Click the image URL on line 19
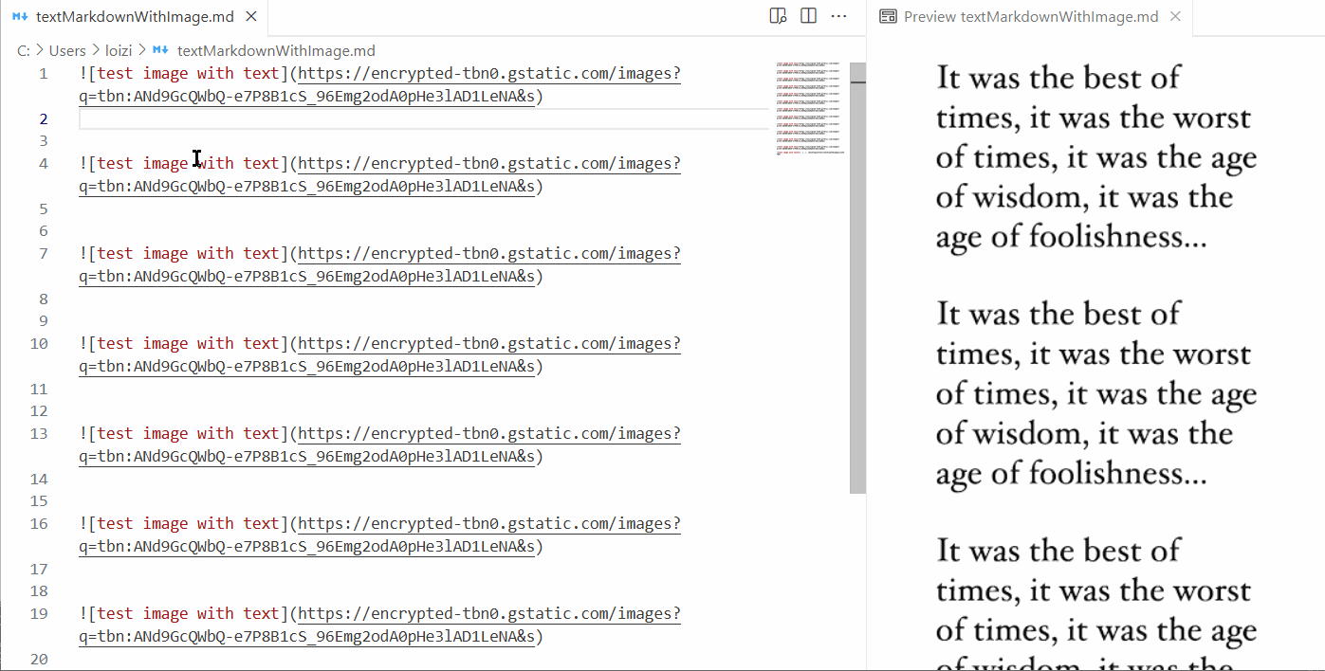This screenshot has height=671, width=1325. (488, 612)
